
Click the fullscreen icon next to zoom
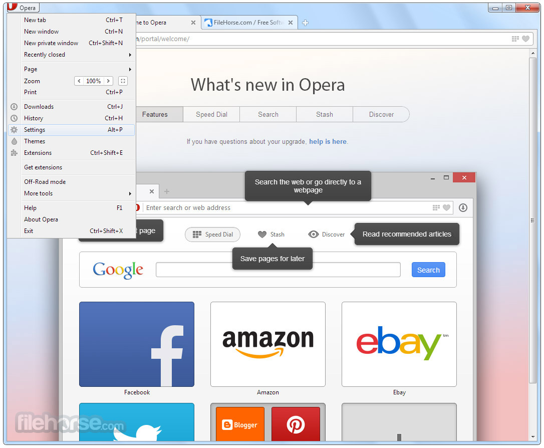(123, 81)
